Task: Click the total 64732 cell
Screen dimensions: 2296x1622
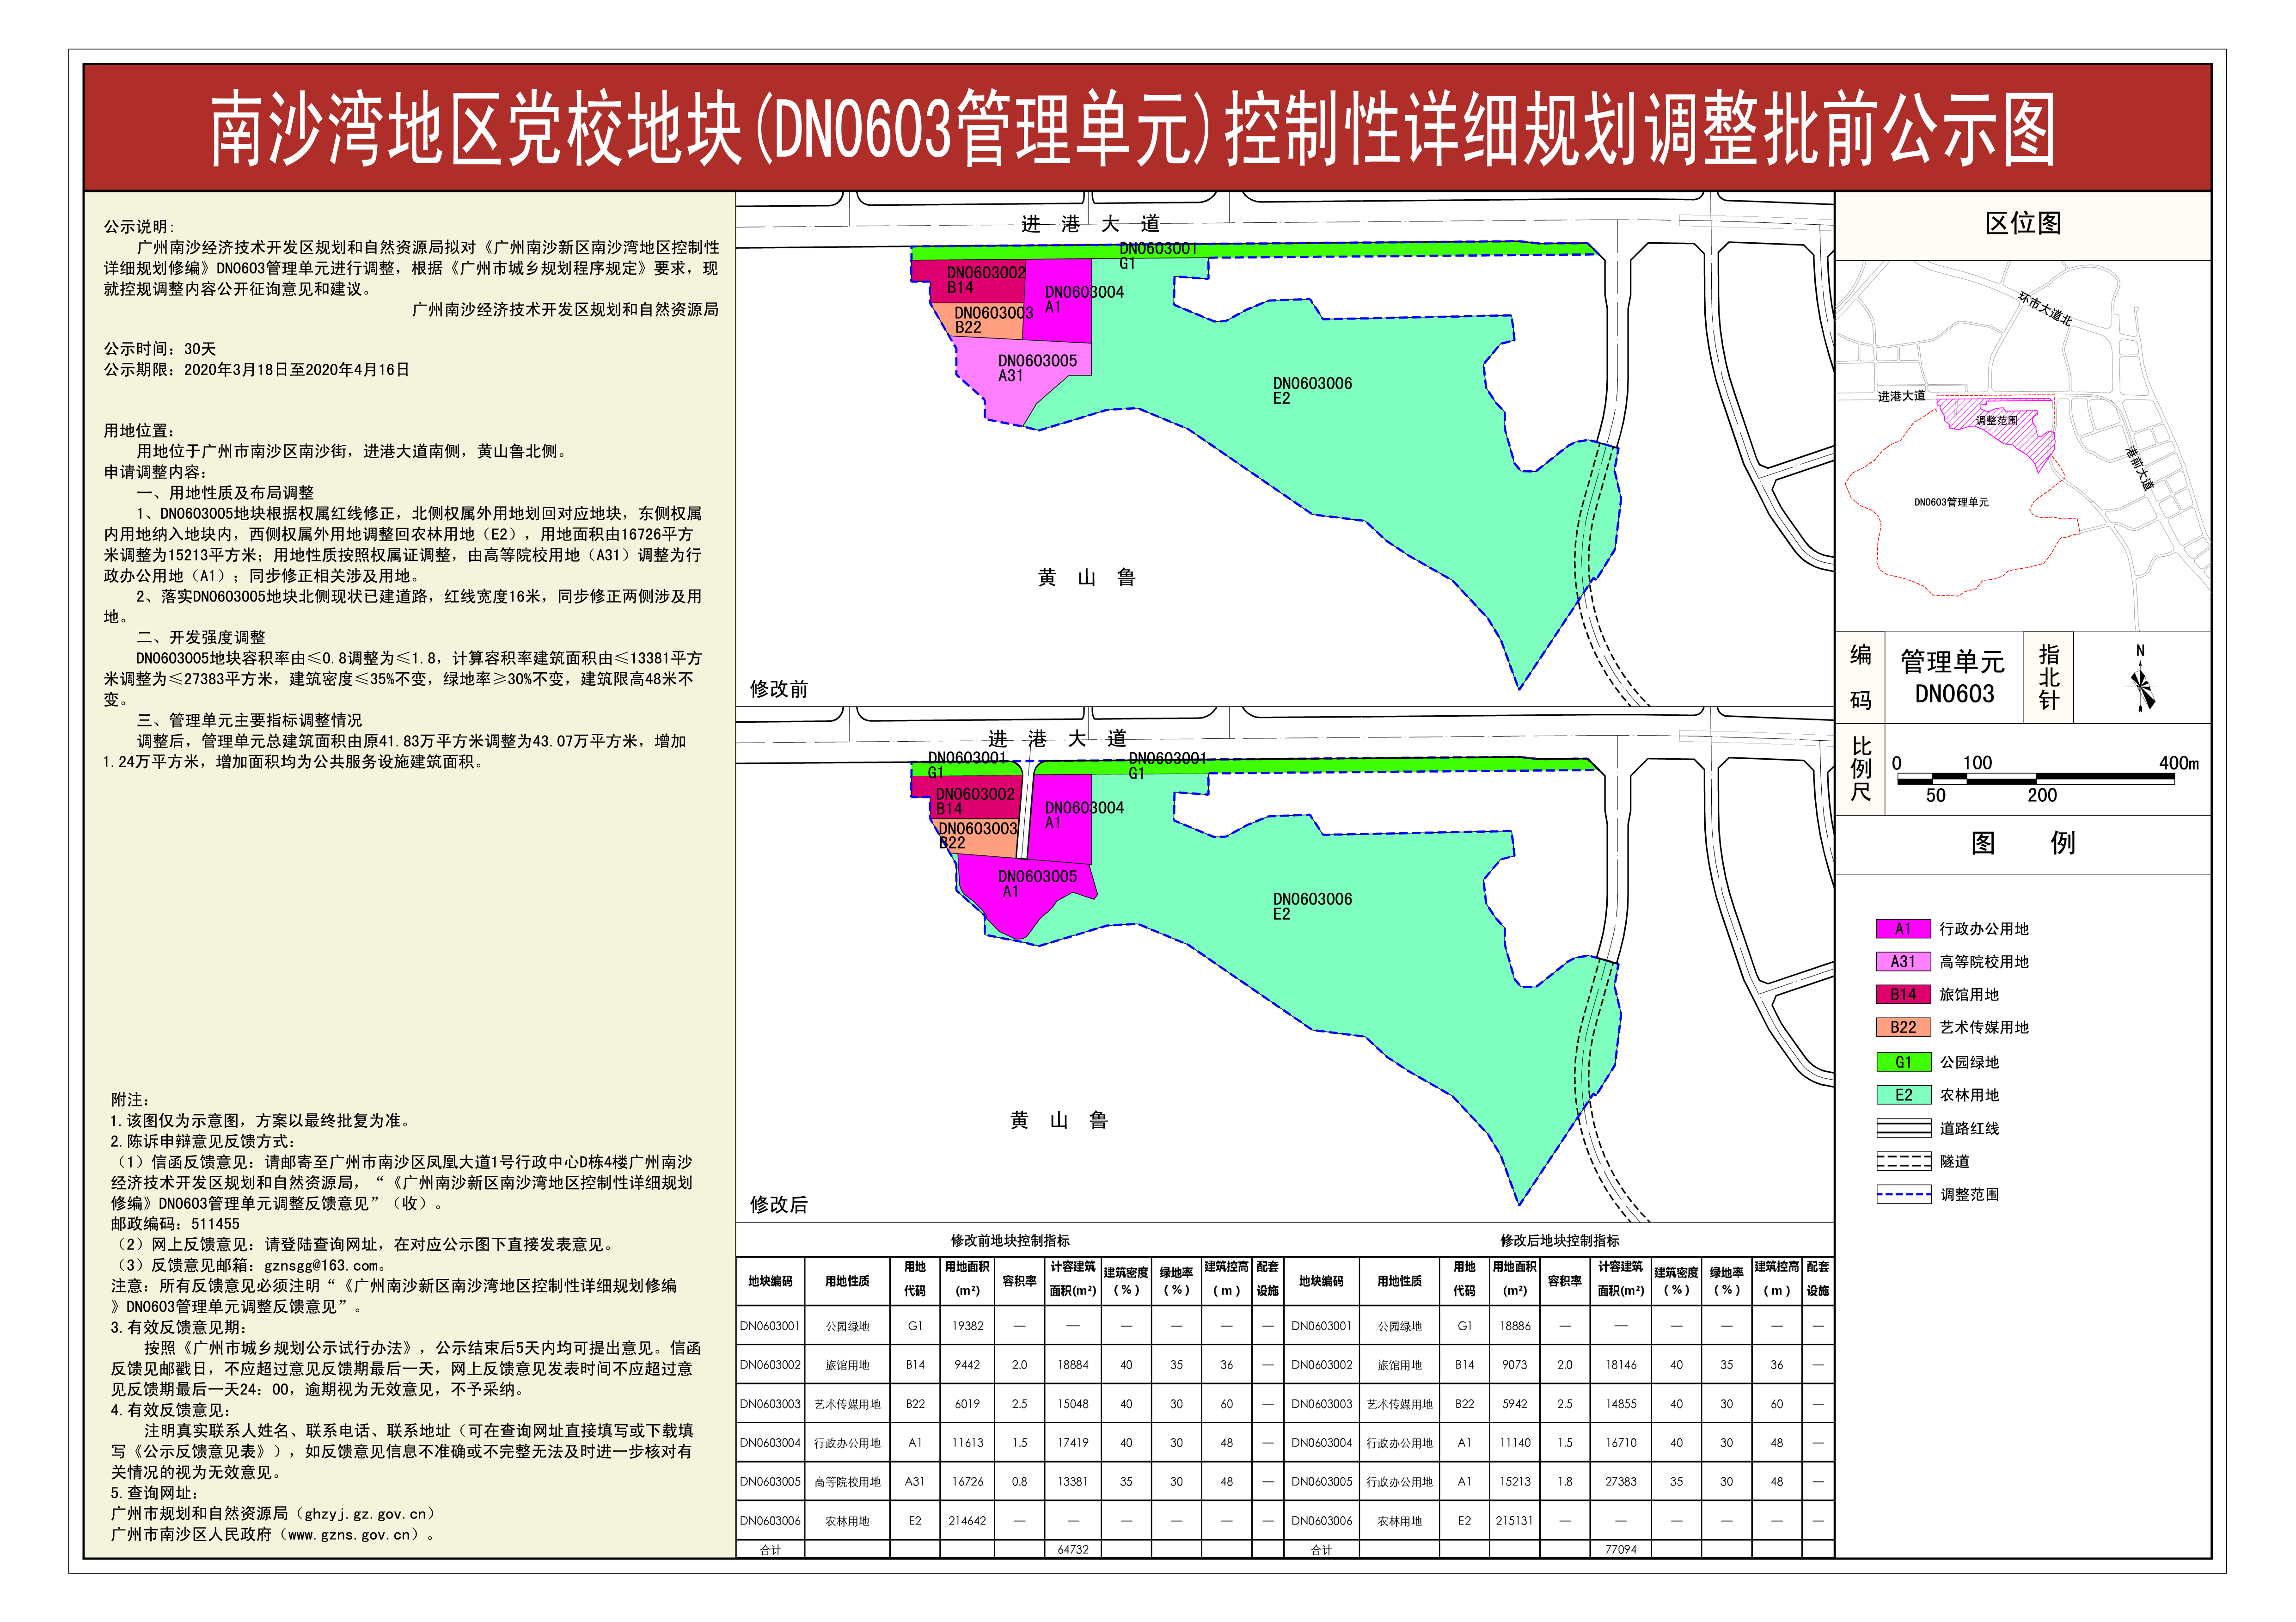Action: pyautogui.click(x=1073, y=1550)
